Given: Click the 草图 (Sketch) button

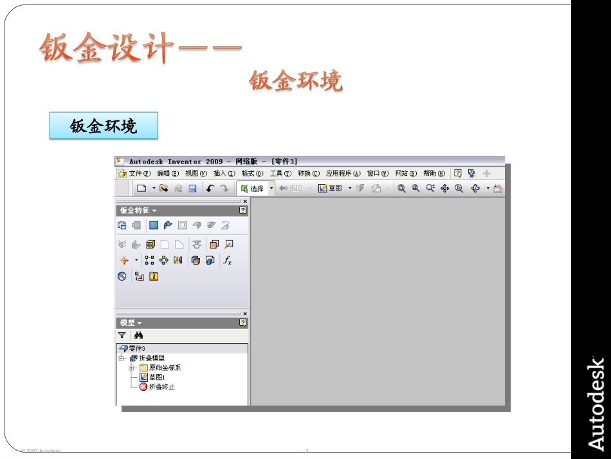Looking at the screenshot, I should 330,189.
